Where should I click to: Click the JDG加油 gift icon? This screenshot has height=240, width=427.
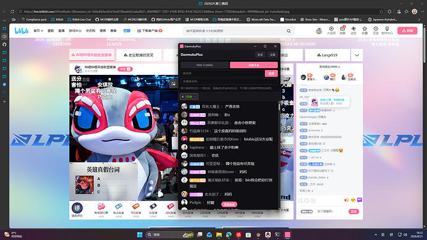[x=170, y=210]
